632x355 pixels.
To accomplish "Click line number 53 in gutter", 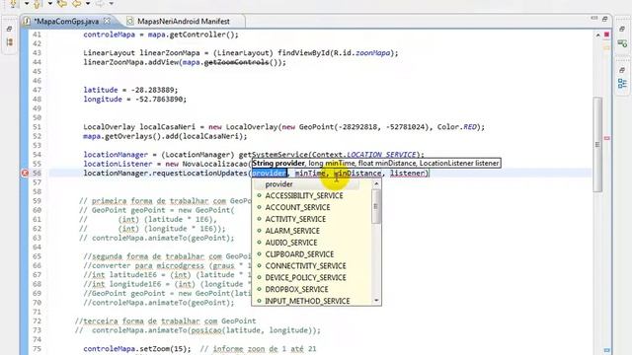I will click(37, 145).
